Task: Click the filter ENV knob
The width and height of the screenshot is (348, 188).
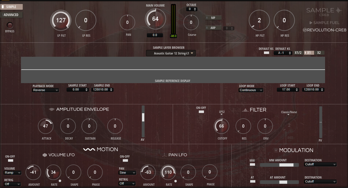Action: pyautogui.click(x=265, y=126)
